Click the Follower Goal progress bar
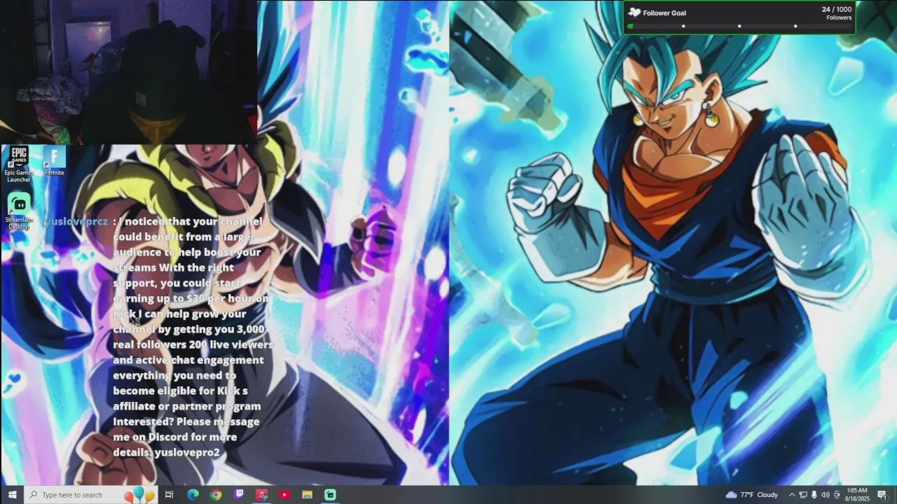This screenshot has width=897, height=504. click(x=739, y=27)
